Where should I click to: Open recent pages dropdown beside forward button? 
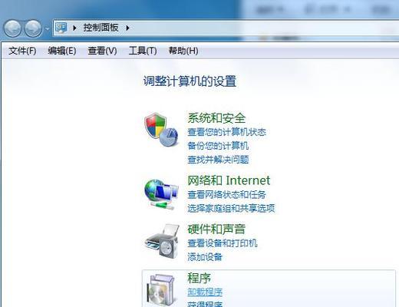click(48, 28)
